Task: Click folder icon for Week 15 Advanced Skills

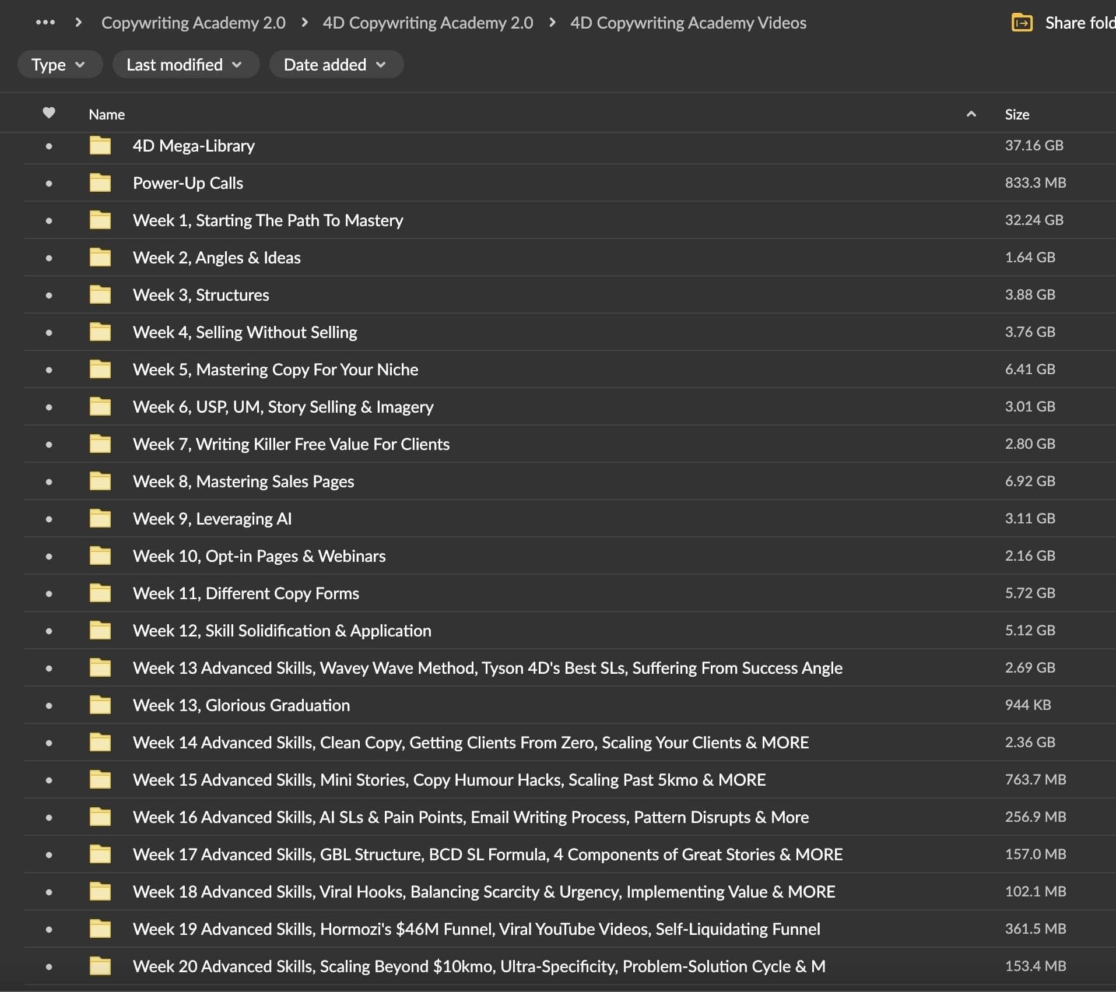Action: pyautogui.click(x=100, y=779)
